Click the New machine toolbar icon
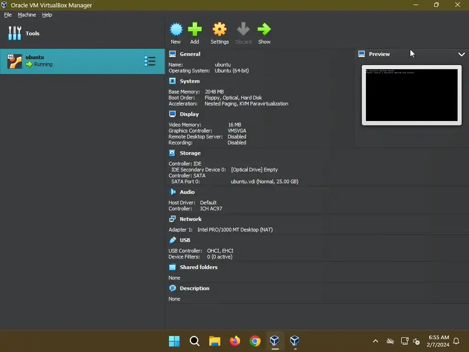Image resolution: width=469 pixels, height=352 pixels. pos(176,30)
